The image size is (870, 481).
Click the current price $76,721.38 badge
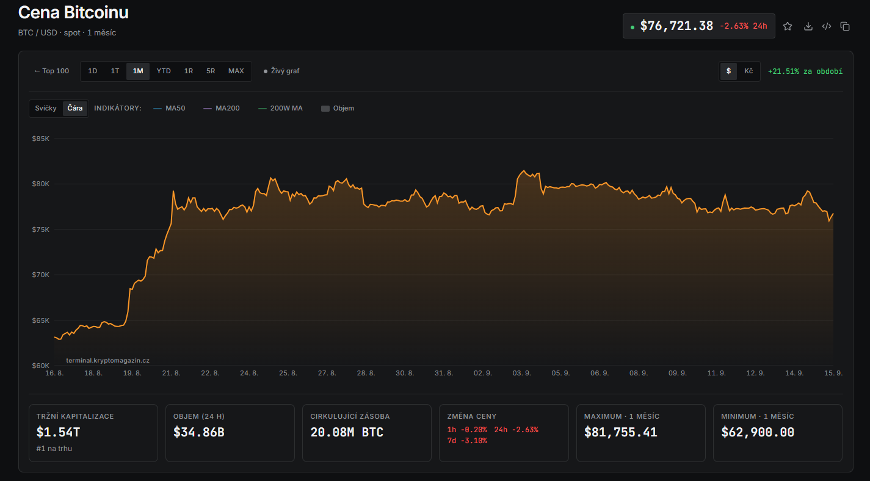tap(699, 26)
